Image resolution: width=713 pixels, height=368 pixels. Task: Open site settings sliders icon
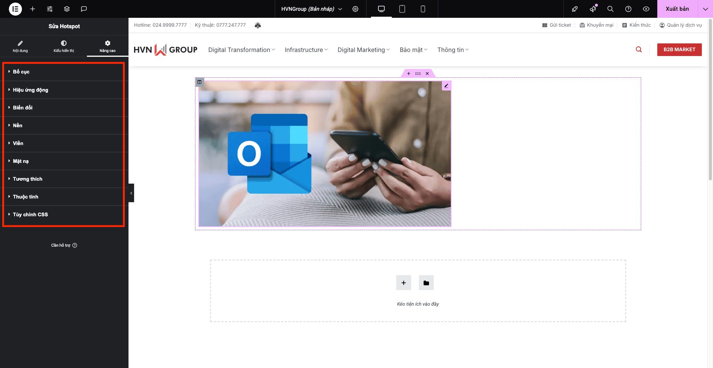(50, 9)
